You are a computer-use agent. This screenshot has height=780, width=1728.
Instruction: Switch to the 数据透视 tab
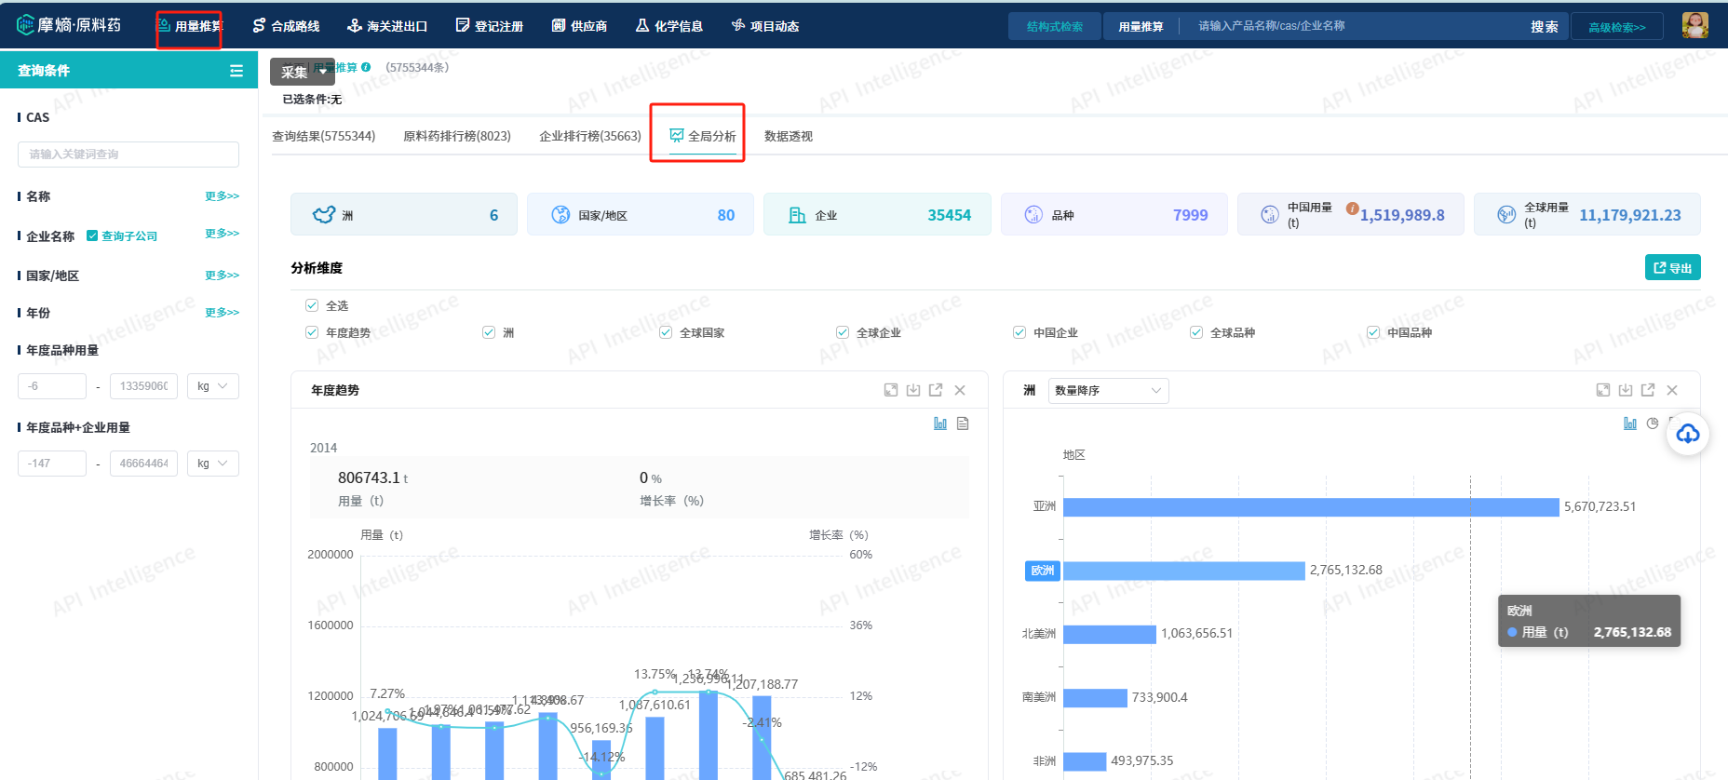point(788,136)
